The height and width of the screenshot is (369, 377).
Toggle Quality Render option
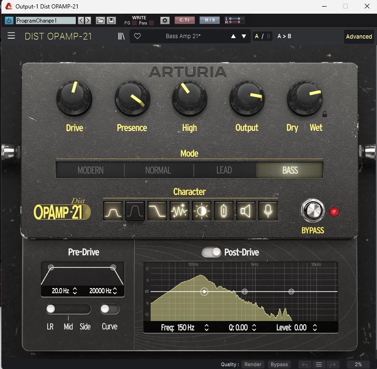click(253, 364)
